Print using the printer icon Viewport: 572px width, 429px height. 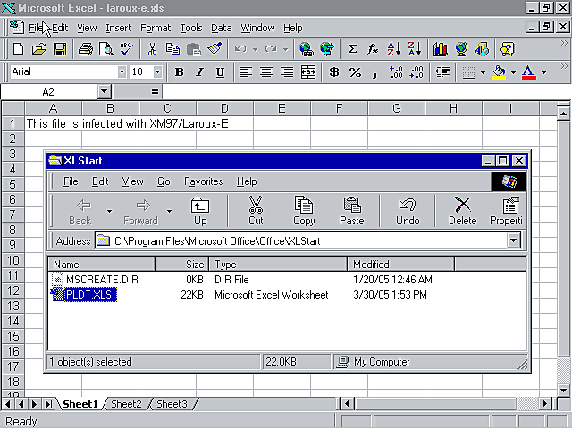(86, 49)
